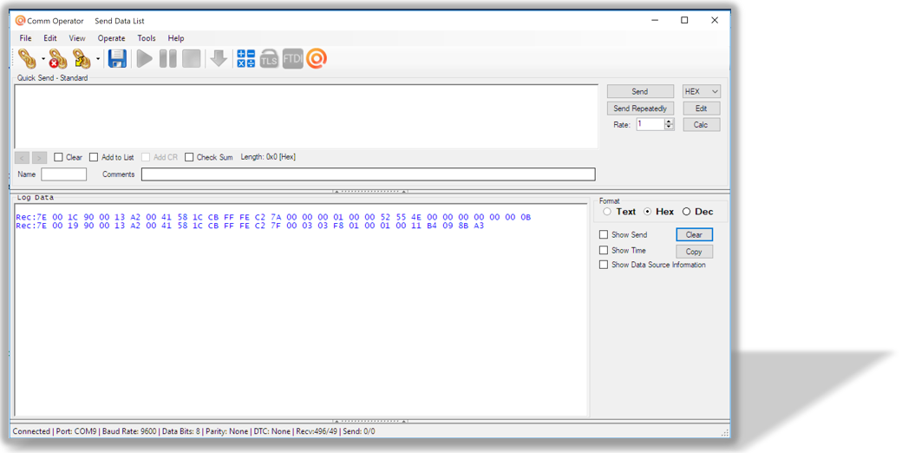Toggle the Add CR checkbox
Image resolution: width=902 pixels, height=453 pixels.
(146, 157)
